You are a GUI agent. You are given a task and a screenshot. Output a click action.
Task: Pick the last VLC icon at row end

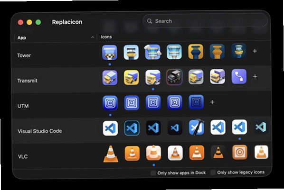pos(261,152)
